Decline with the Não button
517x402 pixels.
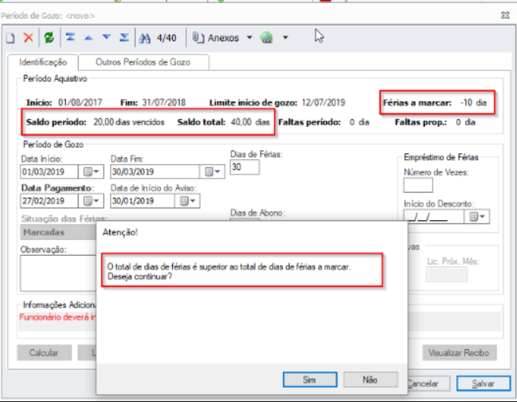370,379
